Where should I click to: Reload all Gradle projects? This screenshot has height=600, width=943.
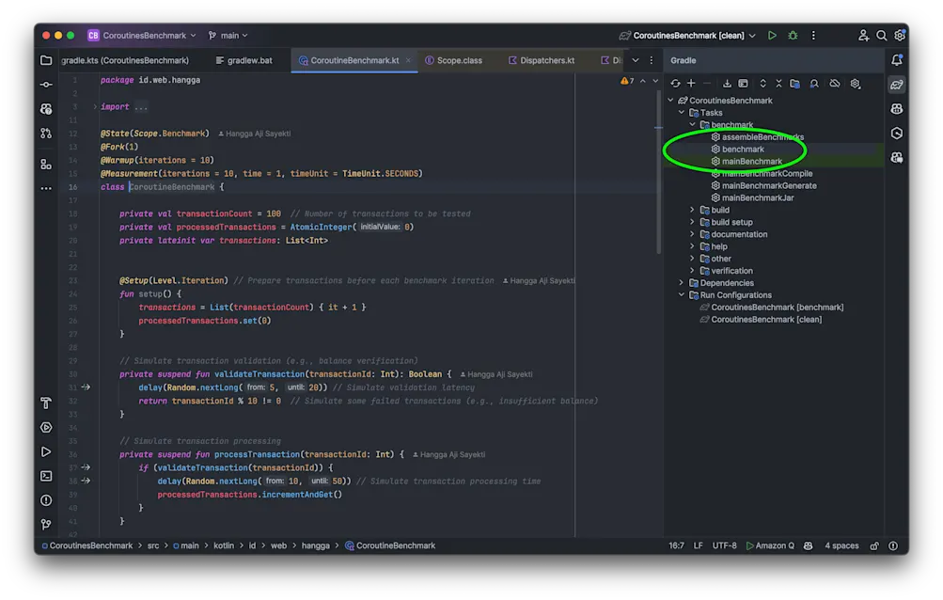coord(675,84)
